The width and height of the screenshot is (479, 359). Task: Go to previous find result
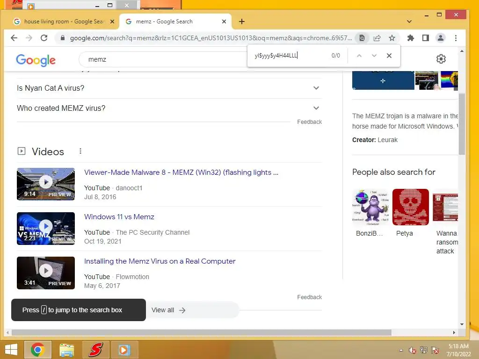tap(359, 56)
